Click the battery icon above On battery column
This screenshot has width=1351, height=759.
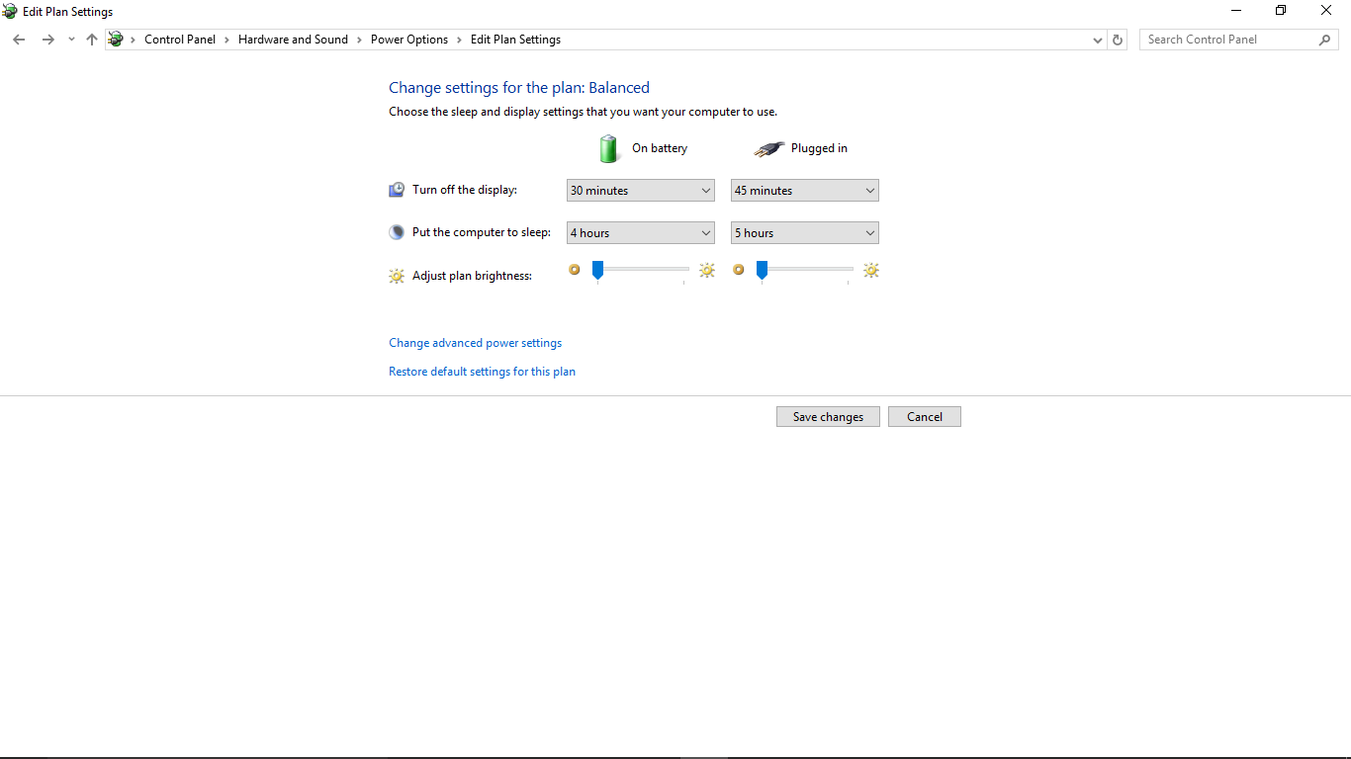pyautogui.click(x=608, y=148)
